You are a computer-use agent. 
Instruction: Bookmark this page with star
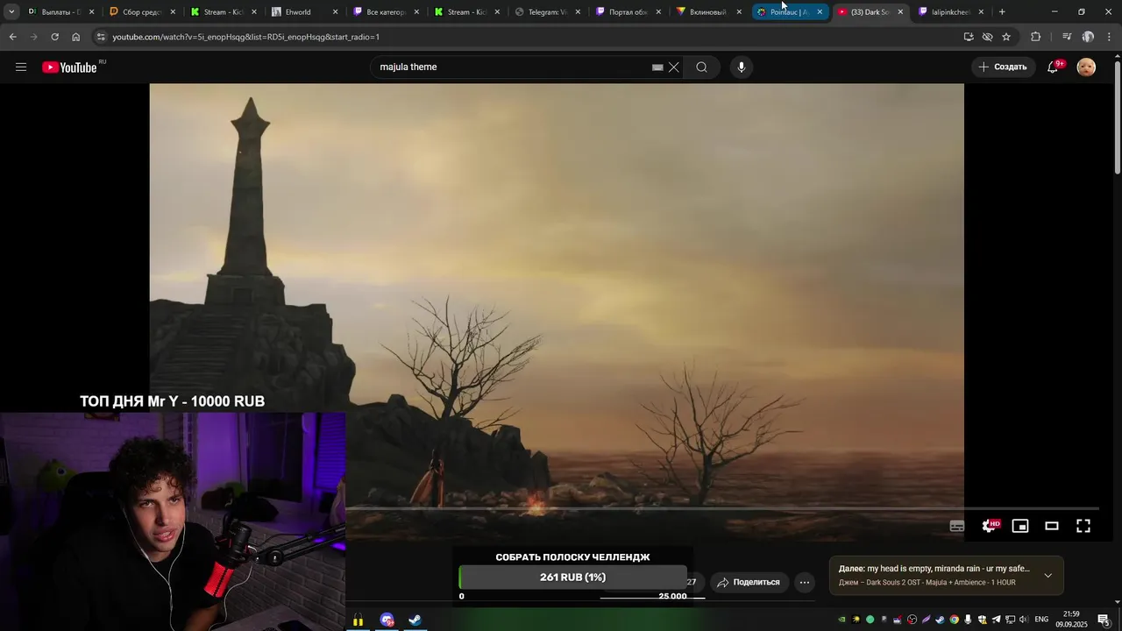pos(1006,37)
